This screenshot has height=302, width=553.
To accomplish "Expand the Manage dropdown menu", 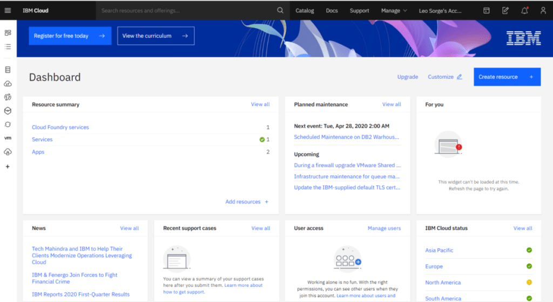I will [394, 11].
